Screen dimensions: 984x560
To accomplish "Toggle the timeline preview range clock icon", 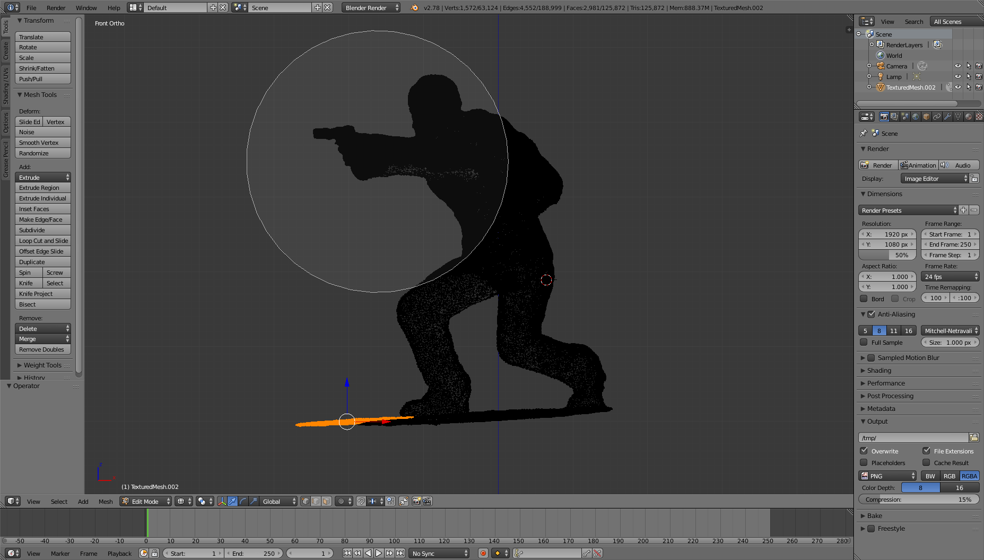I will click(144, 553).
